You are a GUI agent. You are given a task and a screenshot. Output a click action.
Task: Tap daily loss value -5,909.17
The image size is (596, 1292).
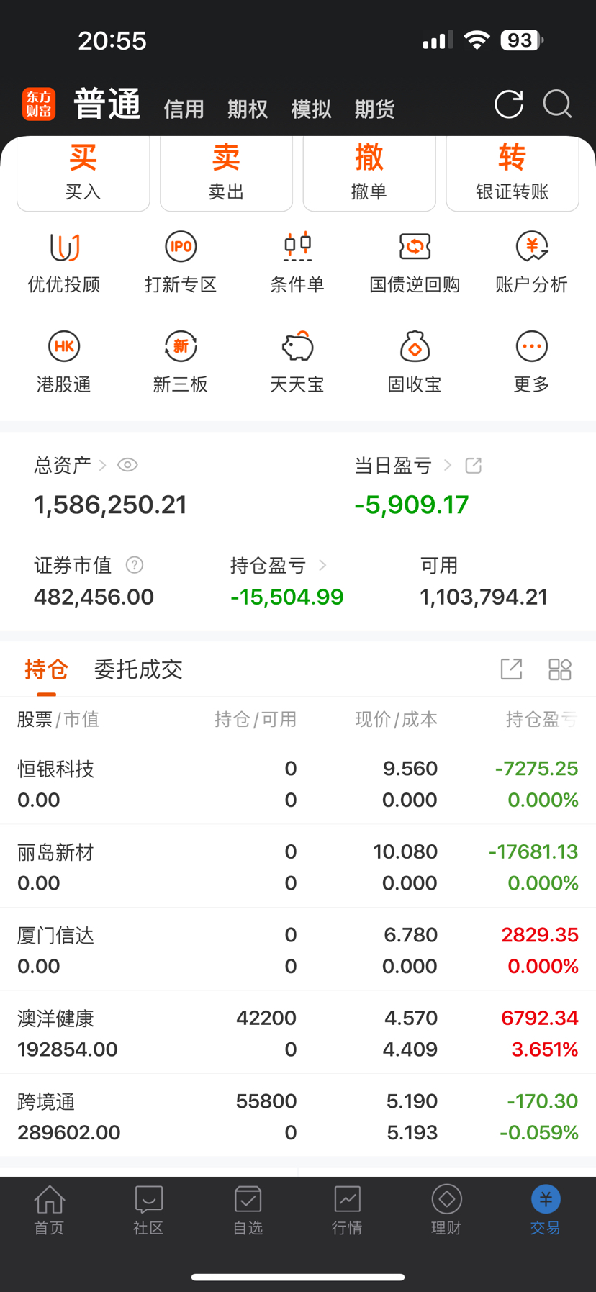pyautogui.click(x=412, y=505)
